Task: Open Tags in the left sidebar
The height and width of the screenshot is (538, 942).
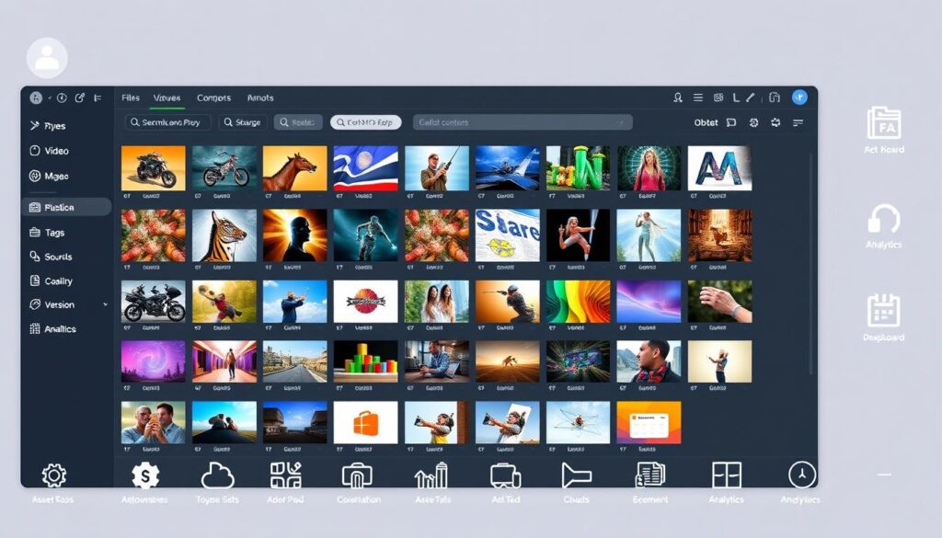Action: (x=54, y=233)
